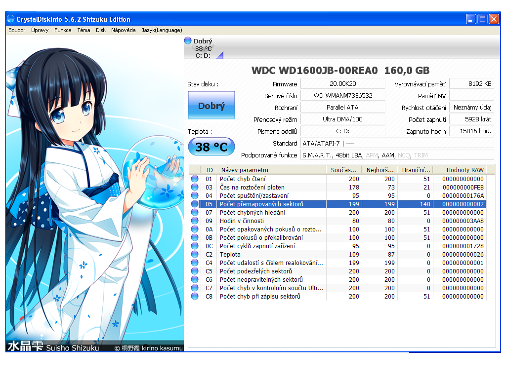Click the Součas... column header

tap(344, 170)
